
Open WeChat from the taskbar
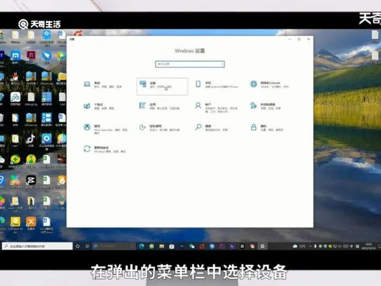tap(192, 246)
